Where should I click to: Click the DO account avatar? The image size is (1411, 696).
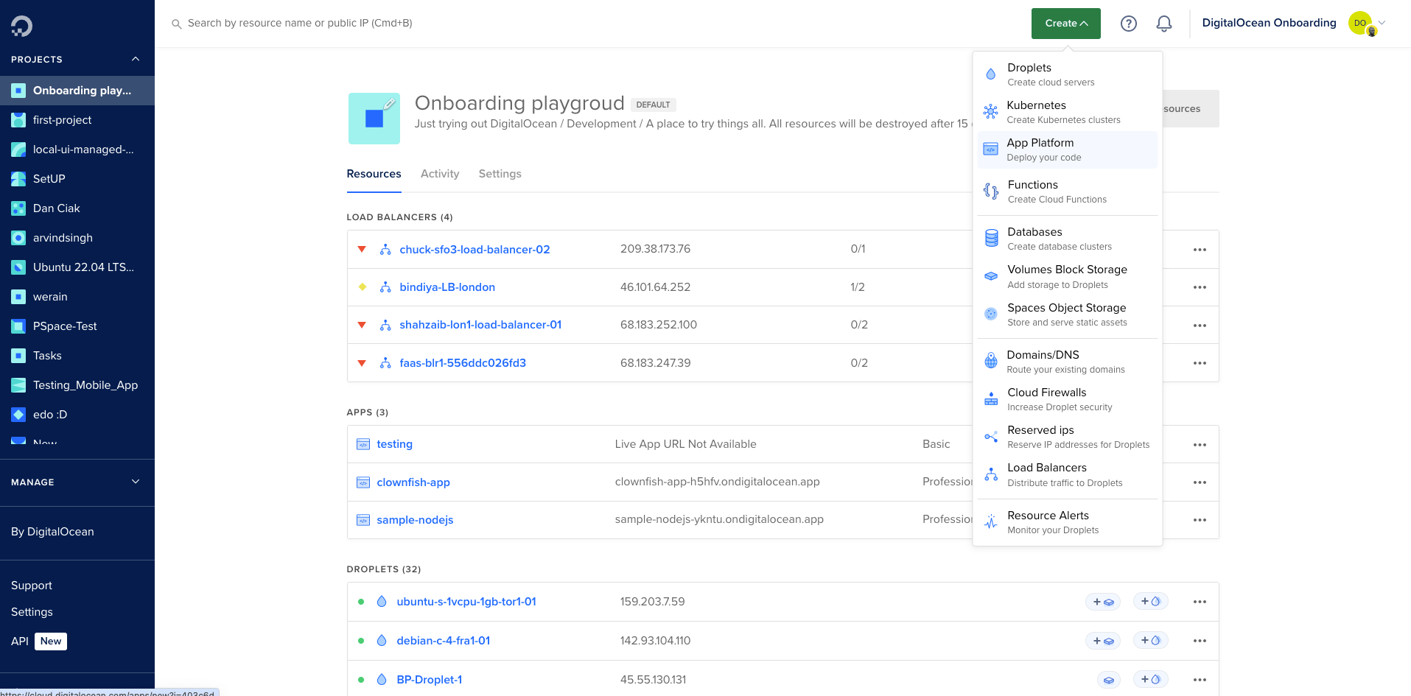tap(1360, 23)
